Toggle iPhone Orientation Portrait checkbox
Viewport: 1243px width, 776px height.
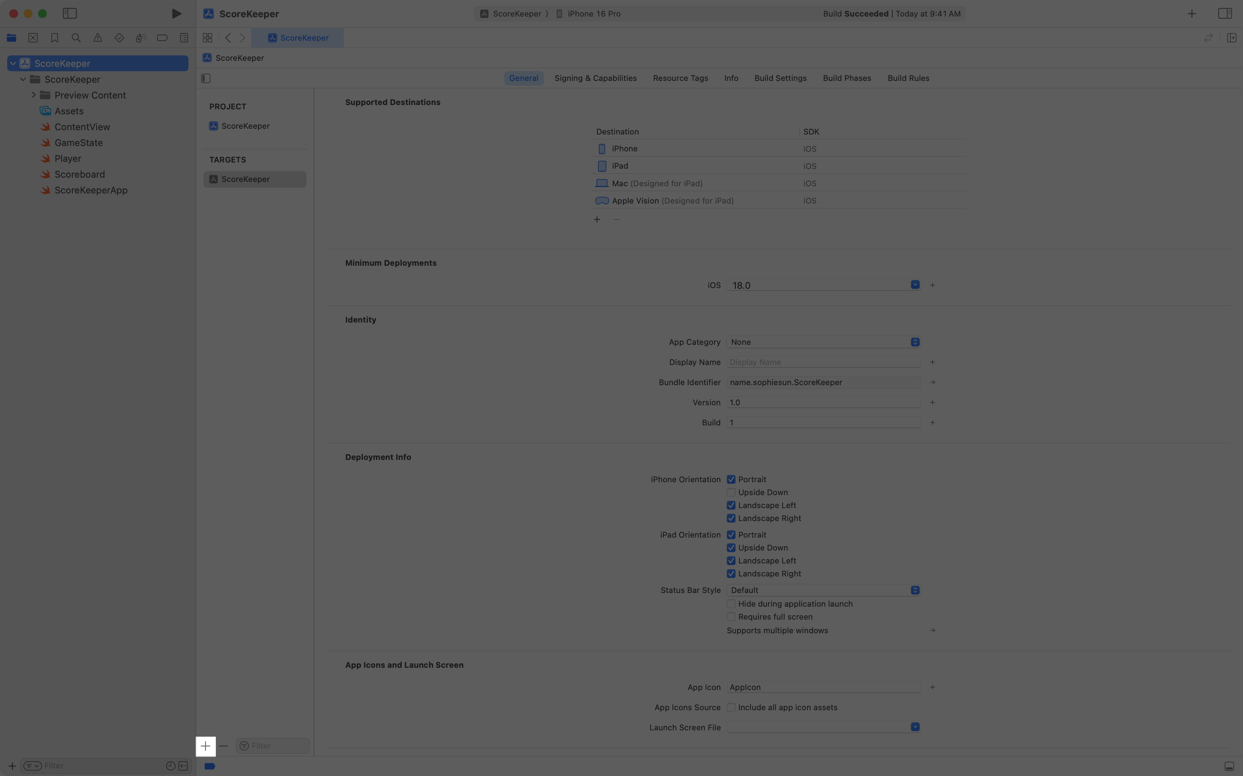coord(731,479)
